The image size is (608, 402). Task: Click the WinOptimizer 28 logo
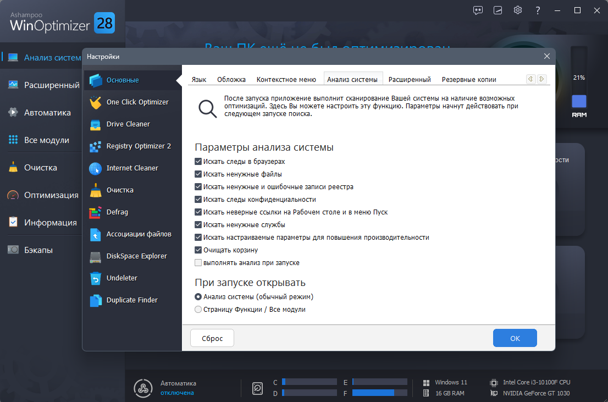click(62, 23)
